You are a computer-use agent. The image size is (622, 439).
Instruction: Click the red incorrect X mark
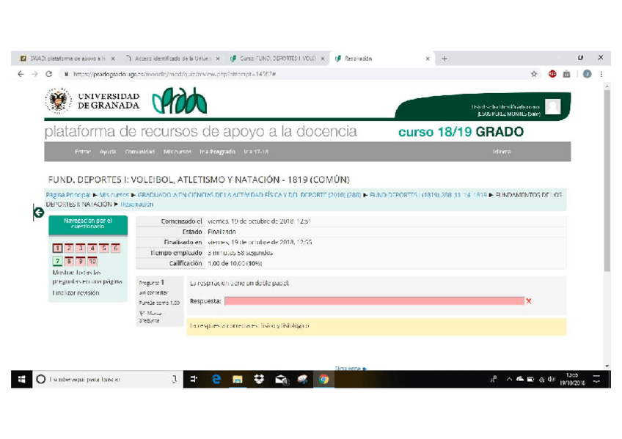click(x=529, y=301)
